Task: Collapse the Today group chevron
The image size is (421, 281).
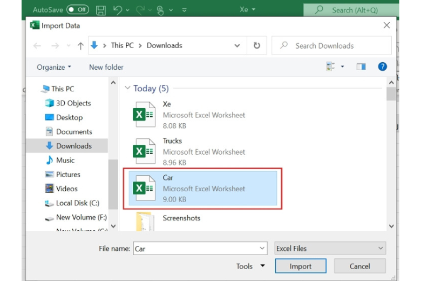Action: [x=128, y=89]
